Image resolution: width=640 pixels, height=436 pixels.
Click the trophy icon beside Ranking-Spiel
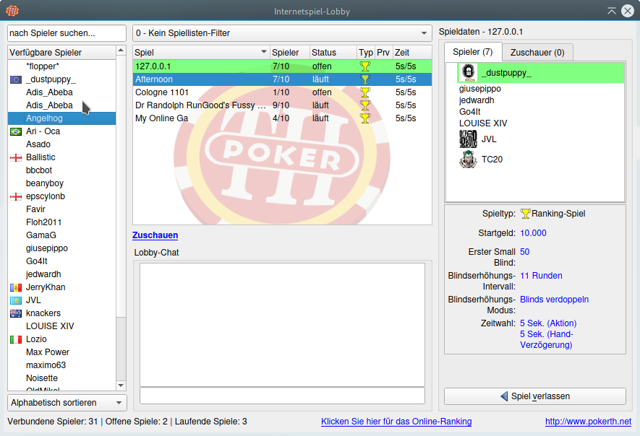[x=525, y=214]
